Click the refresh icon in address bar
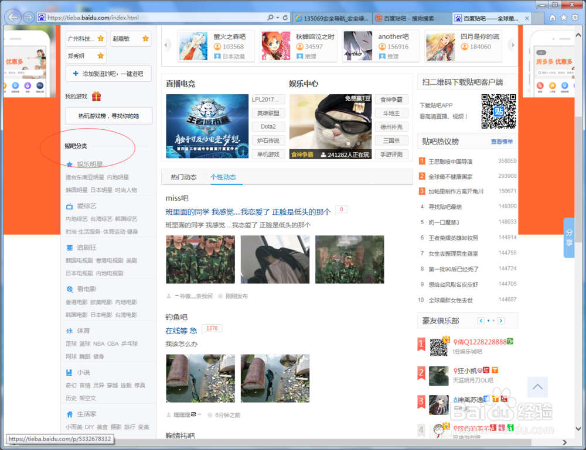This screenshot has width=586, height=450. pos(285,18)
